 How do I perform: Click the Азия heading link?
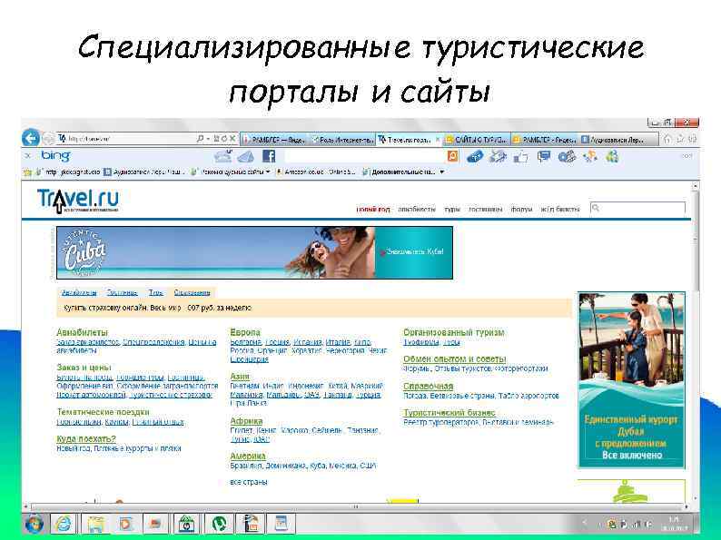pos(240,377)
